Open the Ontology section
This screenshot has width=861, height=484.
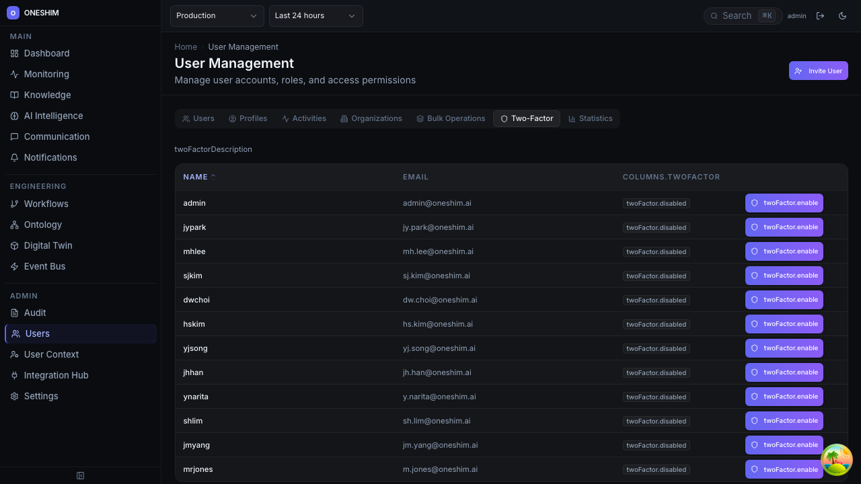[42, 225]
